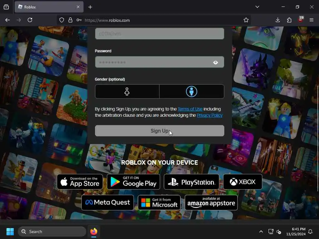The height and width of the screenshot is (239, 319).
Task: Click the Meta Quest badge
Action: (107, 202)
